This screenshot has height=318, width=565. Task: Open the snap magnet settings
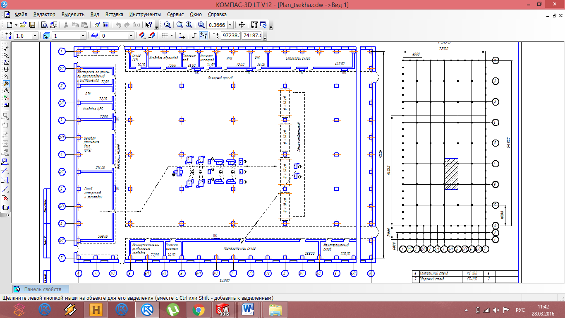(x=142, y=36)
